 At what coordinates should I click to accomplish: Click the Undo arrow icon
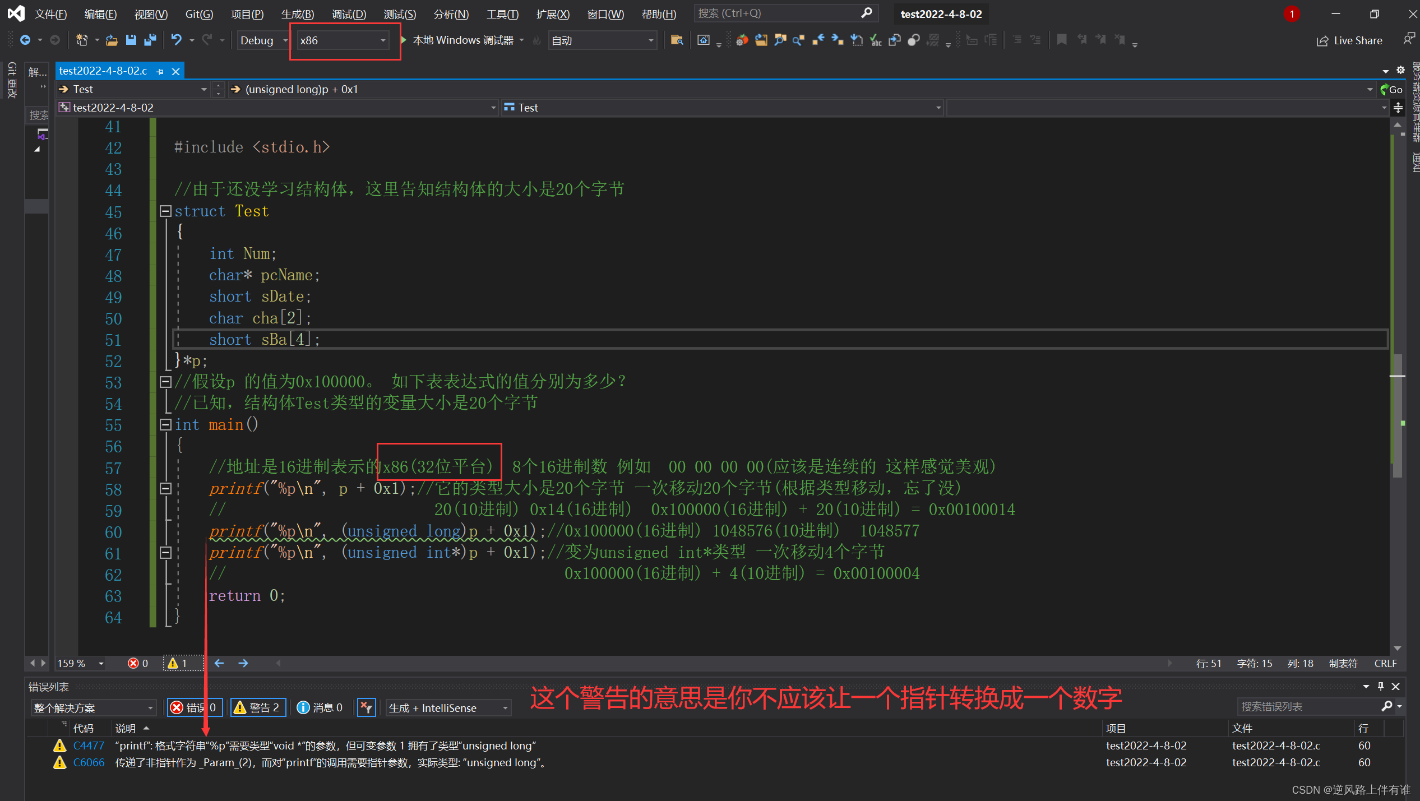[177, 40]
